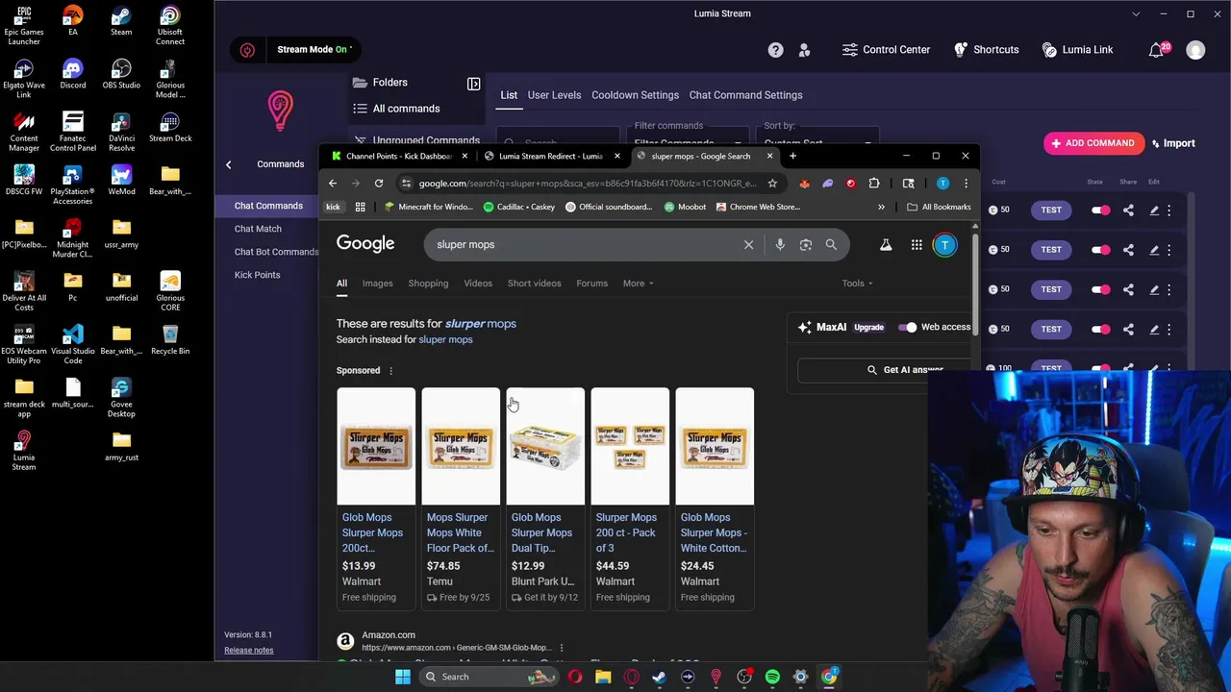
Task: Open the Release notes link
Action: (248, 651)
